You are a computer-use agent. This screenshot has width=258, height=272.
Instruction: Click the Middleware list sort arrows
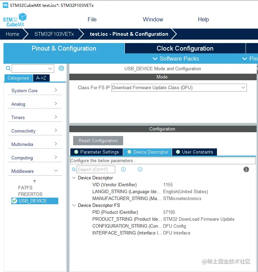tap(34, 181)
